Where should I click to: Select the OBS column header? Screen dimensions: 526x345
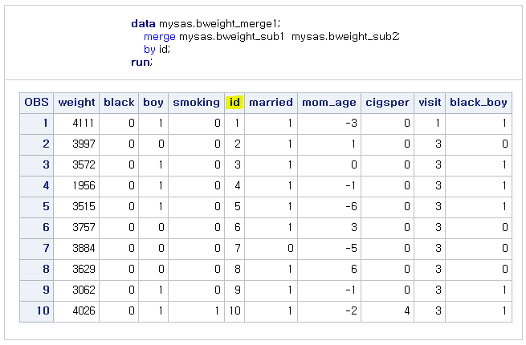click(x=36, y=102)
